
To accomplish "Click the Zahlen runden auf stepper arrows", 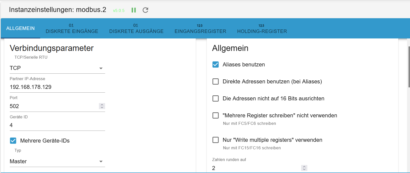I will [x=304, y=168].
